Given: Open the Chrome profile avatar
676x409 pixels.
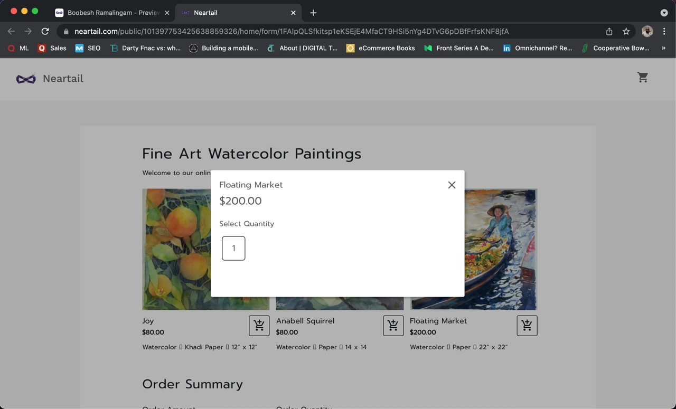Looking at the screenshot, I should [x=647, y=32].
